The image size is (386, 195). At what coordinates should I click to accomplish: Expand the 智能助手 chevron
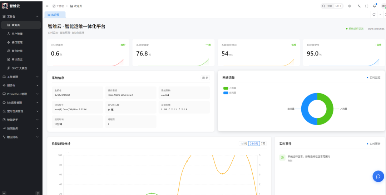[38, 120]
